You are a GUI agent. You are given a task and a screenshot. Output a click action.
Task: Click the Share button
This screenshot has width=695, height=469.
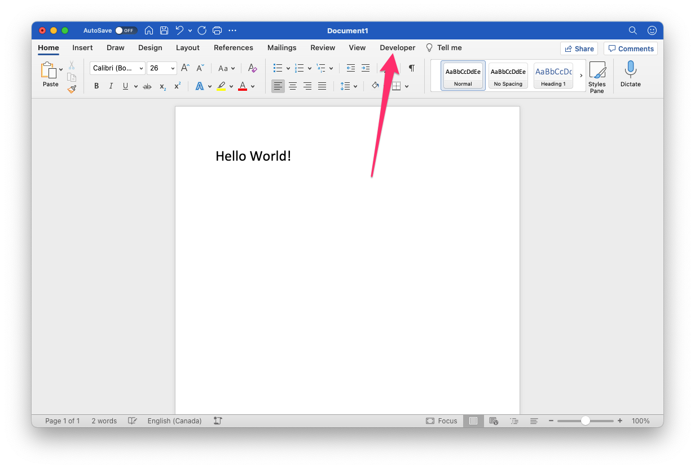pos(579,48)
